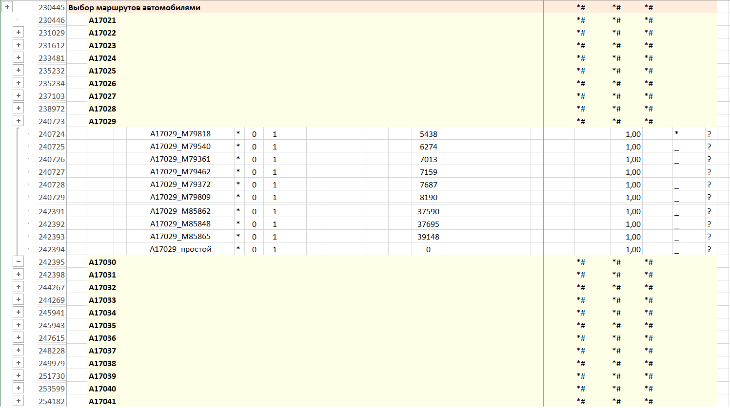Select the cell with value 39148

point(428,237)
